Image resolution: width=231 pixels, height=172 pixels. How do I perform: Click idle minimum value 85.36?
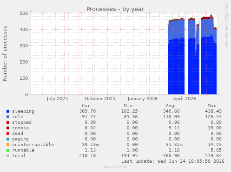[x=131, y=117]
